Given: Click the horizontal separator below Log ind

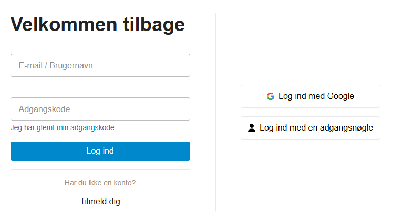Looking at the screenshot, I should coord(100,169).
